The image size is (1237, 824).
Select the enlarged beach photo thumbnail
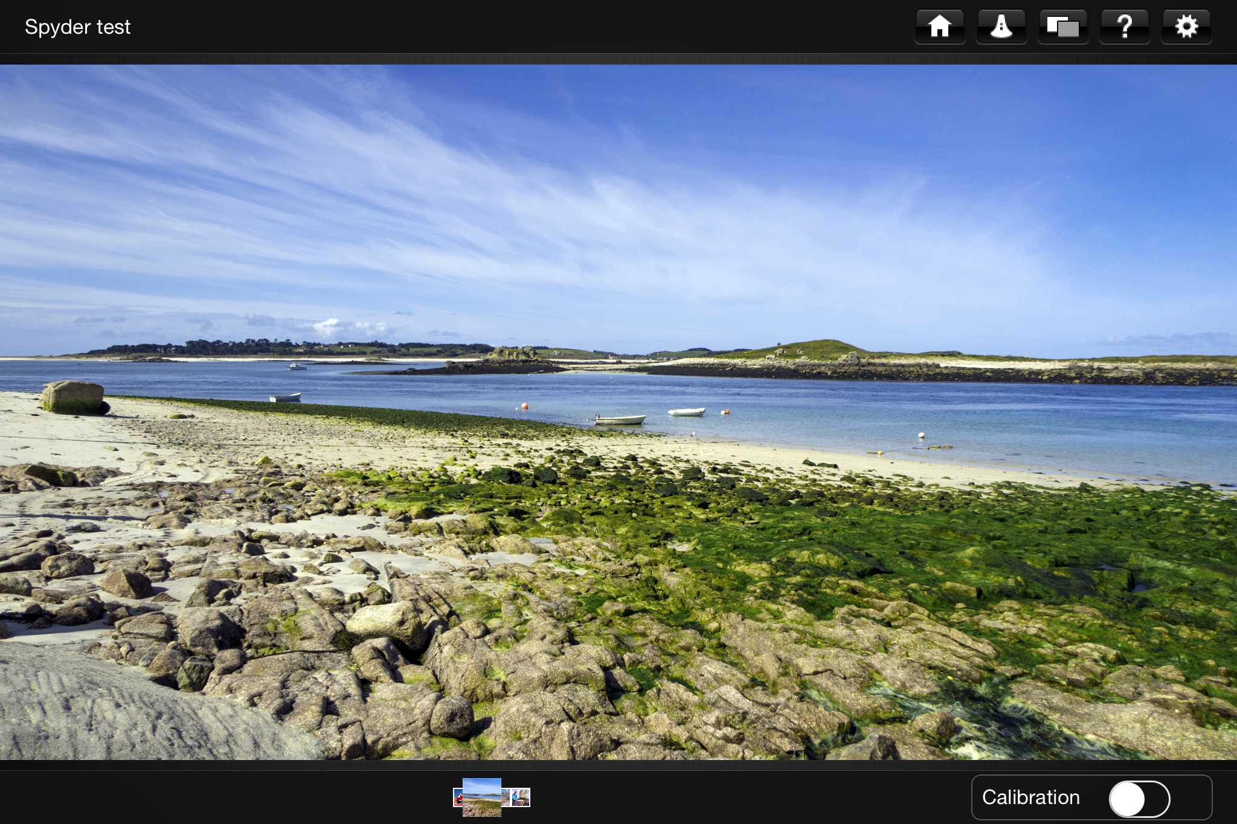tap(481, 797)
